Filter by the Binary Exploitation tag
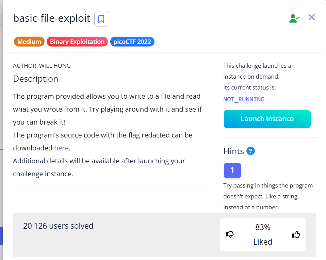This screenshot has width=326, height=260. tap(77, 42)
